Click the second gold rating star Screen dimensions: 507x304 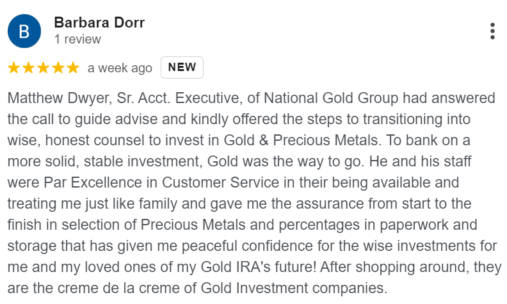pyautogui.click(x=28, y=68)
